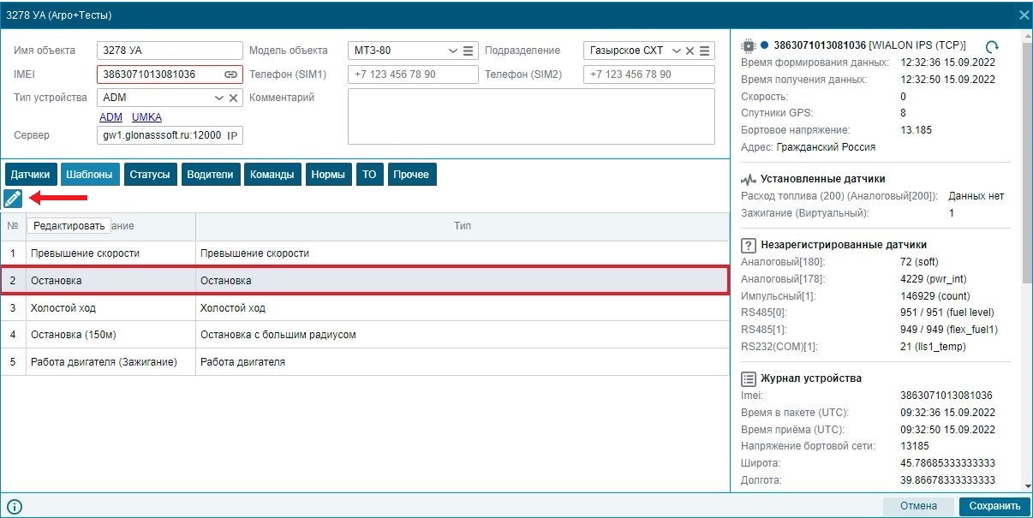The width and height of the screenshot is (1033, 518).
Task: Click the Журнал устройства list icon
Action: 748,378
